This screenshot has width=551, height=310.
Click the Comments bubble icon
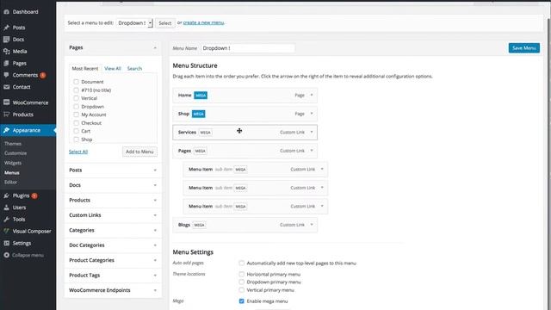(6, 75)
